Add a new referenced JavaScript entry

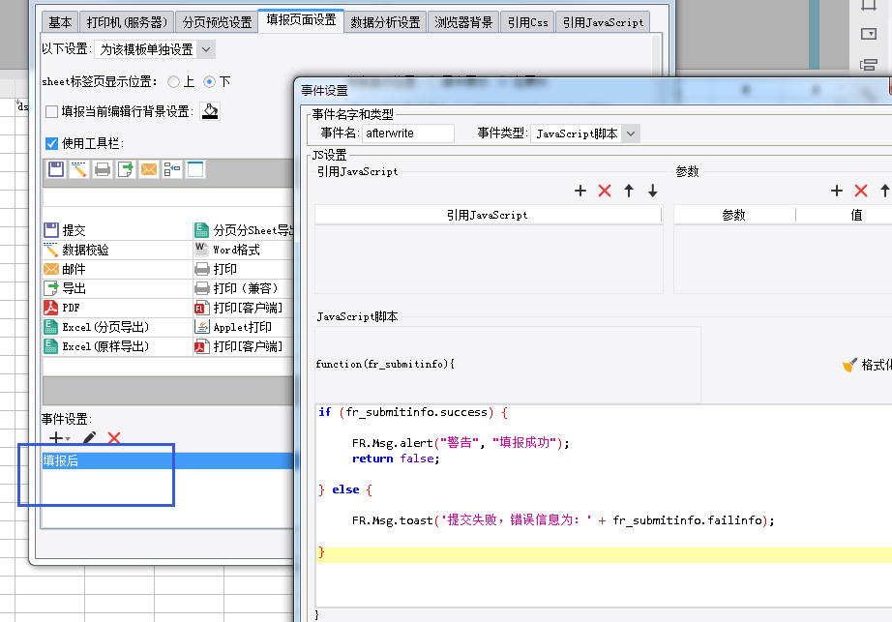(x=580, y=191)
